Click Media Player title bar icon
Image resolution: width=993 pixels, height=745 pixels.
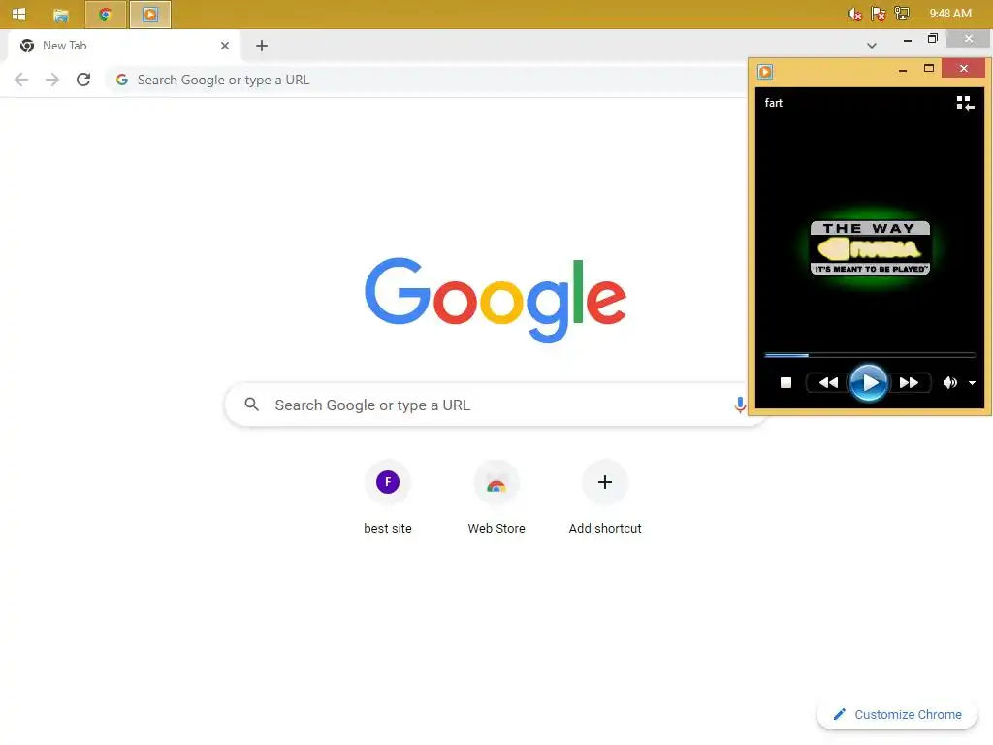coord(765,72)
